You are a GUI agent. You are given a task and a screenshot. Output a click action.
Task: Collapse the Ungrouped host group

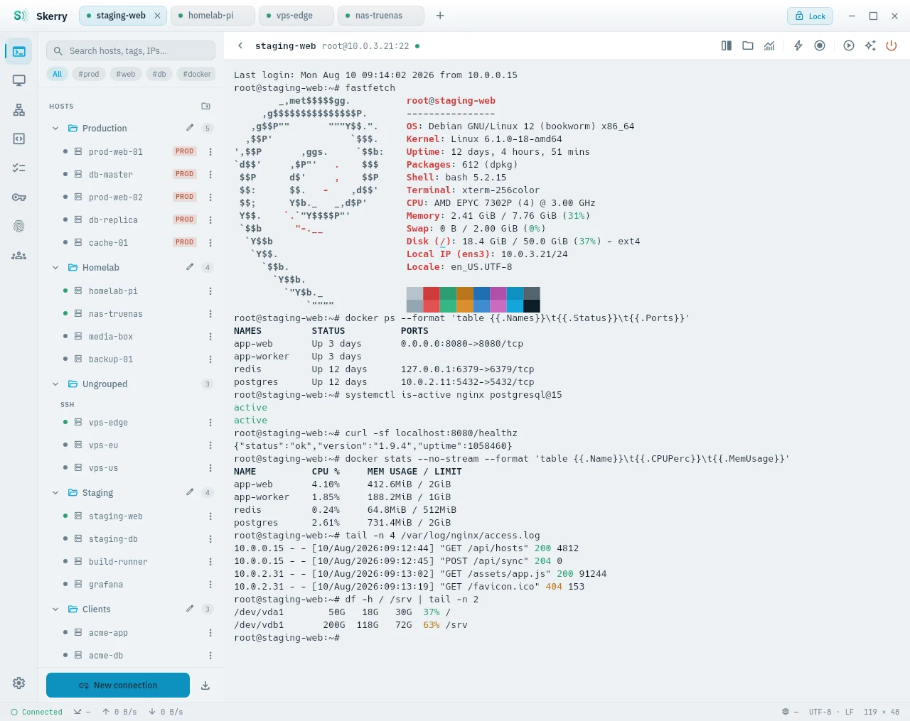tap(55, 384)
